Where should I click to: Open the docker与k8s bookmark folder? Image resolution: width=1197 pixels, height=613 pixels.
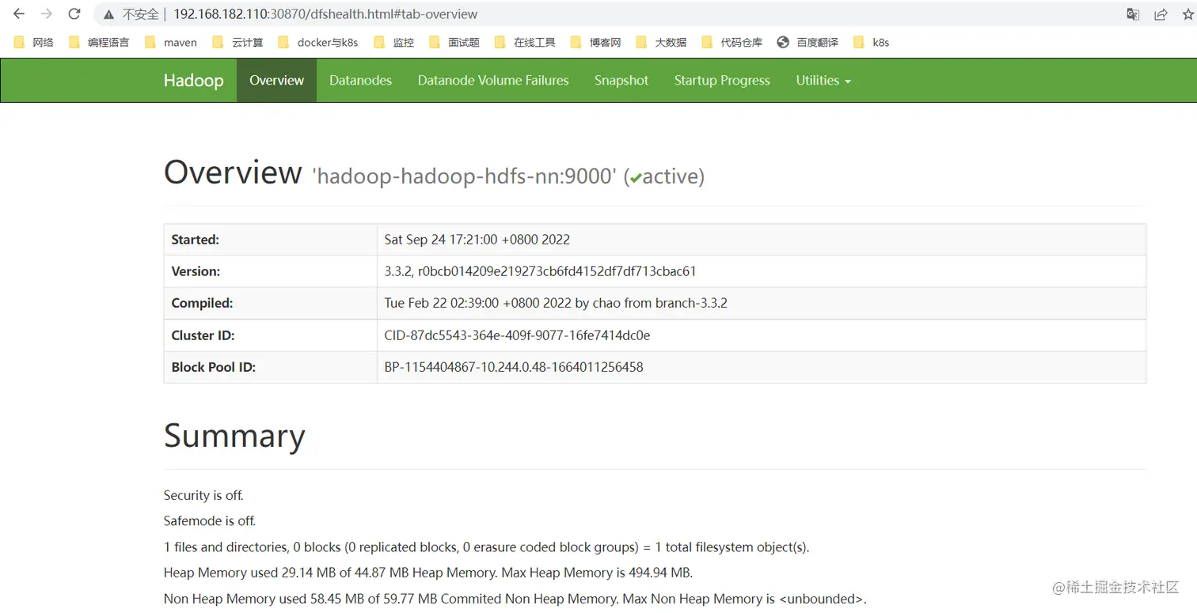[x=318, y=43]
